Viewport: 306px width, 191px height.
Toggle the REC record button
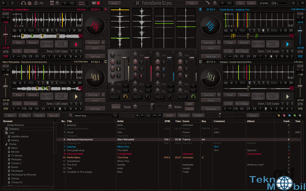click(96, 3)
